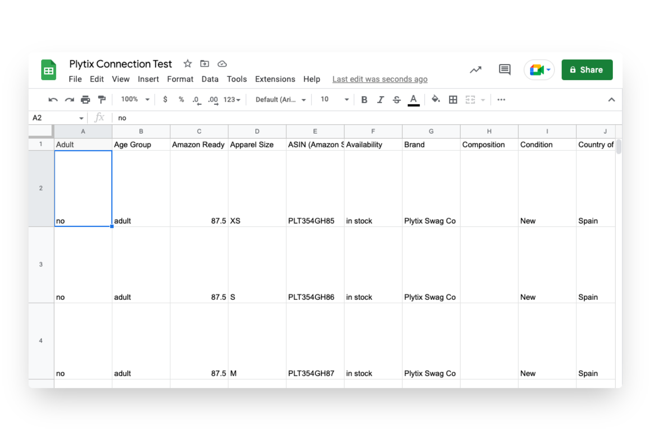
Task: Select cell with 'PLT354GH87'
Action: tap(315, 341)
